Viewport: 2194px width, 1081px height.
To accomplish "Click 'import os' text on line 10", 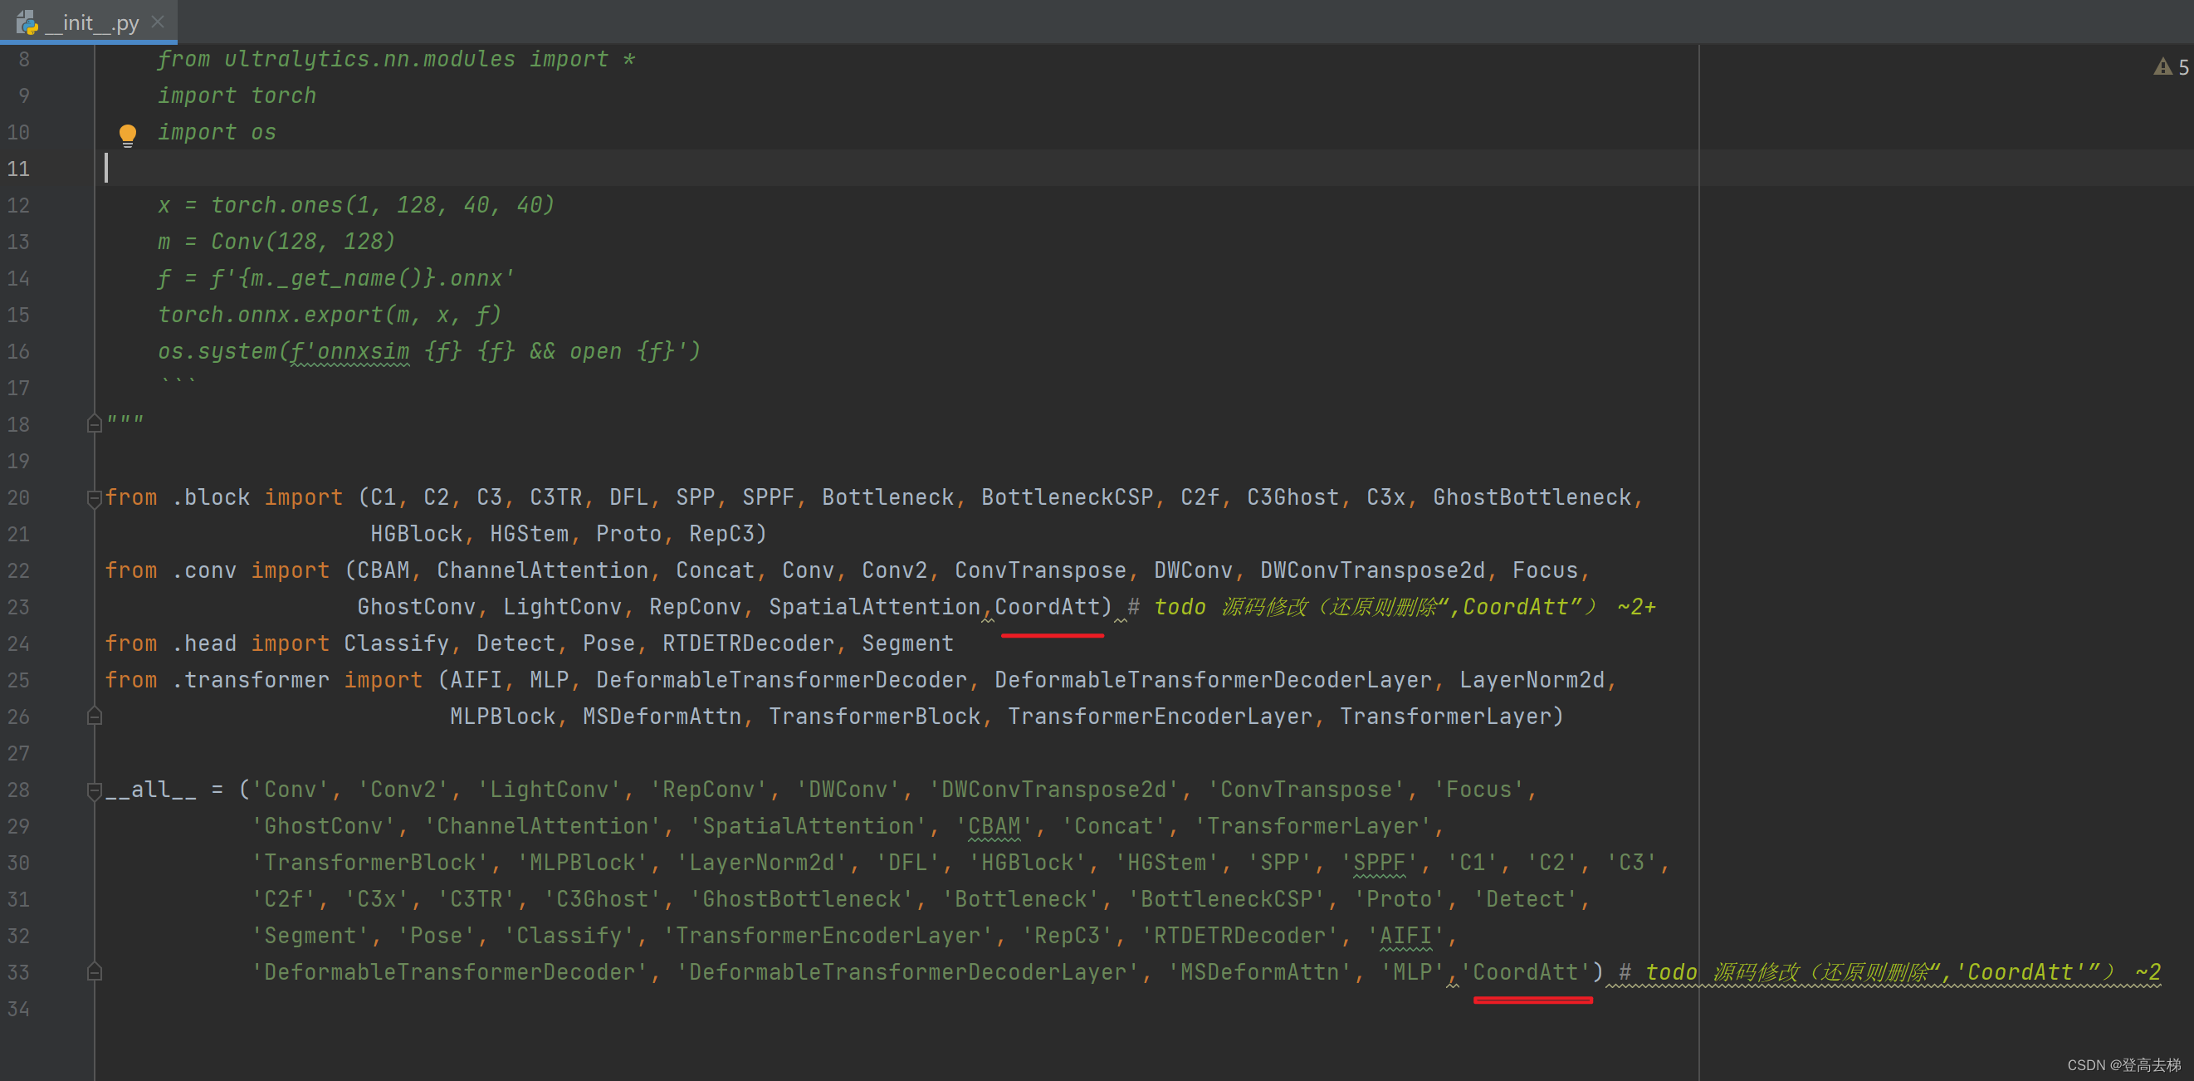I will click(217, 133).
